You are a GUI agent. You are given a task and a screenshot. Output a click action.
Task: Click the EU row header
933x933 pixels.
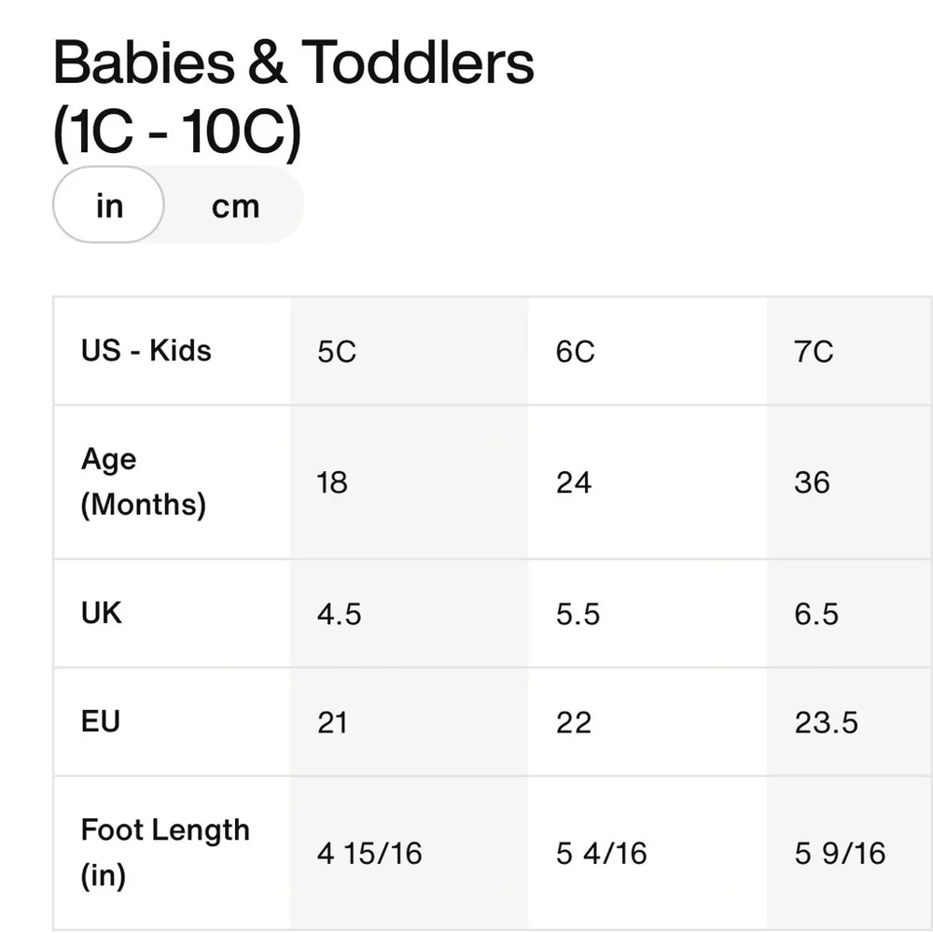coord(172,722)
